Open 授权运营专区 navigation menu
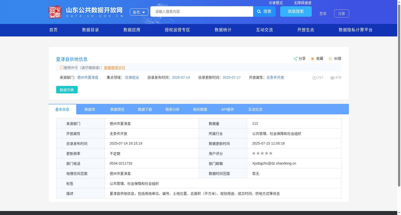This screenshot has height=215, width=401. coord(177,30)
